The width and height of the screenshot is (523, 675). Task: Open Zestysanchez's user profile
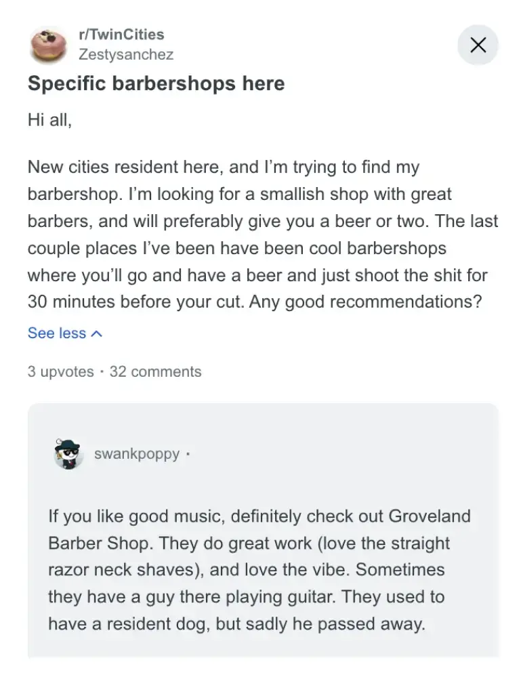[126, 54]
